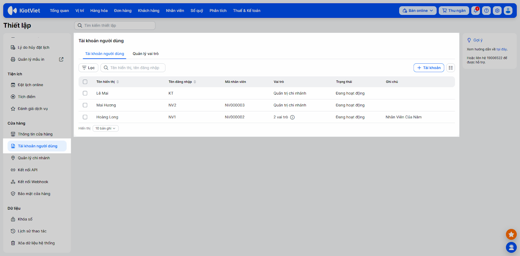Select the Mai Hương row checkbox

[85, 105]
